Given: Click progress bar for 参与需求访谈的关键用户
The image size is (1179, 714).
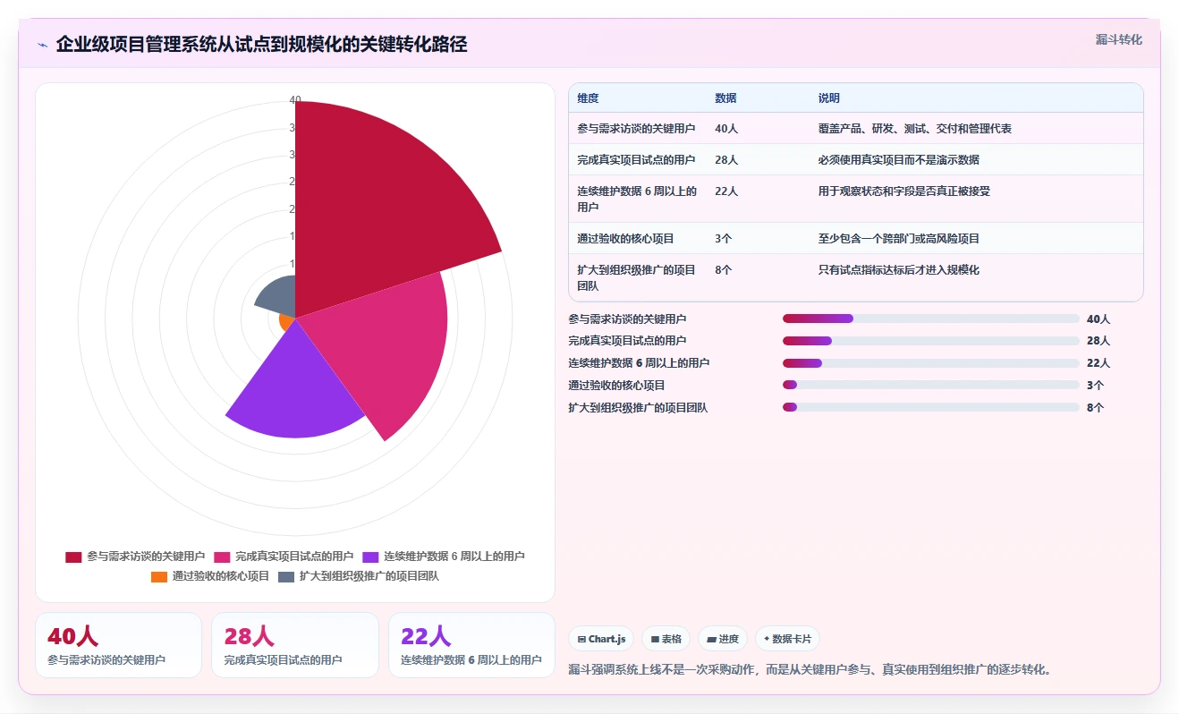Looking at the screenshot, I should click(x=930, y=319).
